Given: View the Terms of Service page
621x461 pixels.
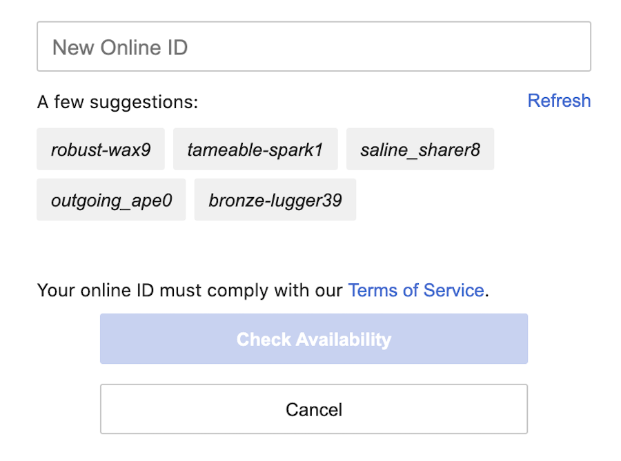Looking at the screenshot, I should click(x=416, y=290).
